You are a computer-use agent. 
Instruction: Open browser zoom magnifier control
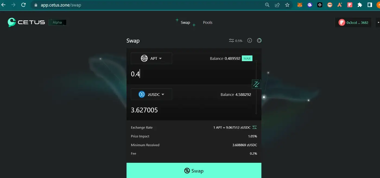[267, 5]
